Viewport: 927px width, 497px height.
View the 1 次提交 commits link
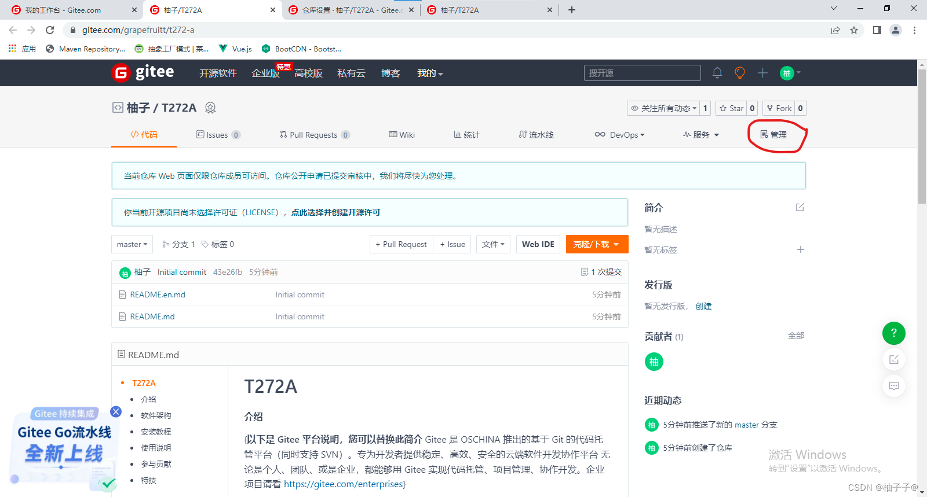click(601, 272)
